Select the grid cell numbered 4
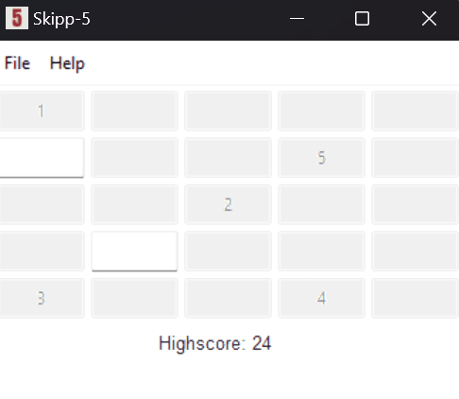This screenshot has width=459, height=399. tap(321, 298)
